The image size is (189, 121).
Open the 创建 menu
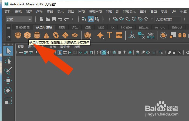click(x=29, y=12)
